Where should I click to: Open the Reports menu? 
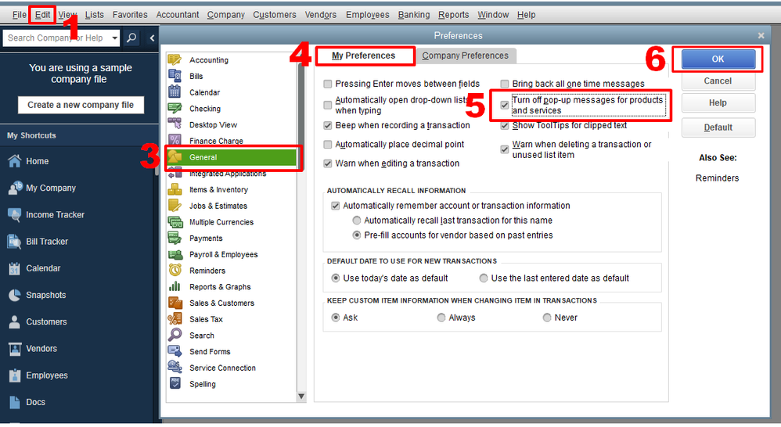pyautogui.click(x=453, y=14)
